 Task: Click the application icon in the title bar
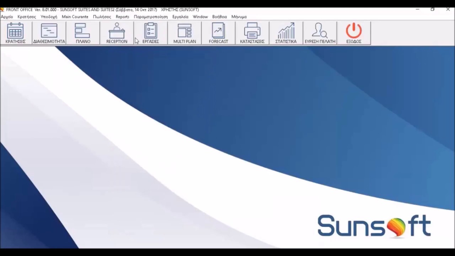[2, 10]
